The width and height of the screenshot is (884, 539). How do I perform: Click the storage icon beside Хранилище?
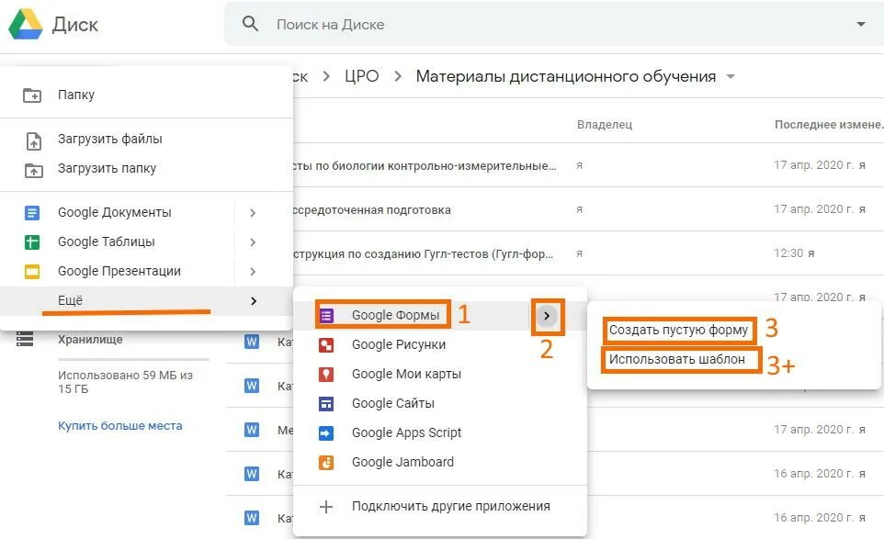(x=25, y=339)
